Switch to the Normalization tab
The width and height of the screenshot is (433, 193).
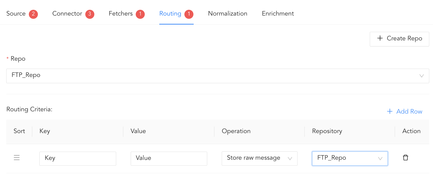[228, 14]
